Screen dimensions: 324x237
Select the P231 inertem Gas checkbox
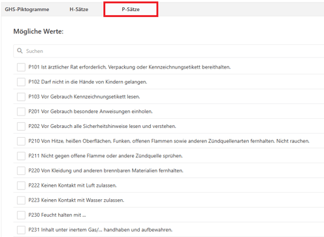pos(21,230)
